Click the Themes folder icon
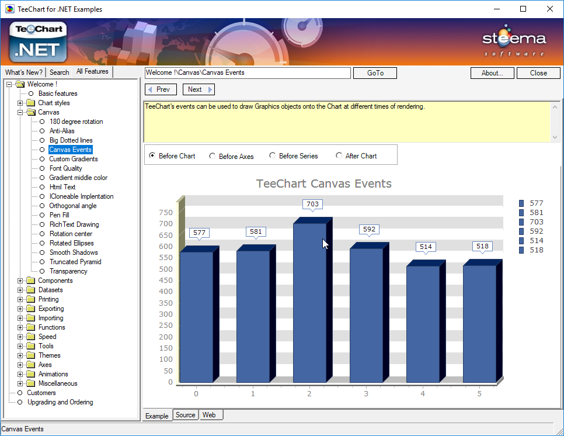This screenshot has width=564, height=436. click(31, 356)
